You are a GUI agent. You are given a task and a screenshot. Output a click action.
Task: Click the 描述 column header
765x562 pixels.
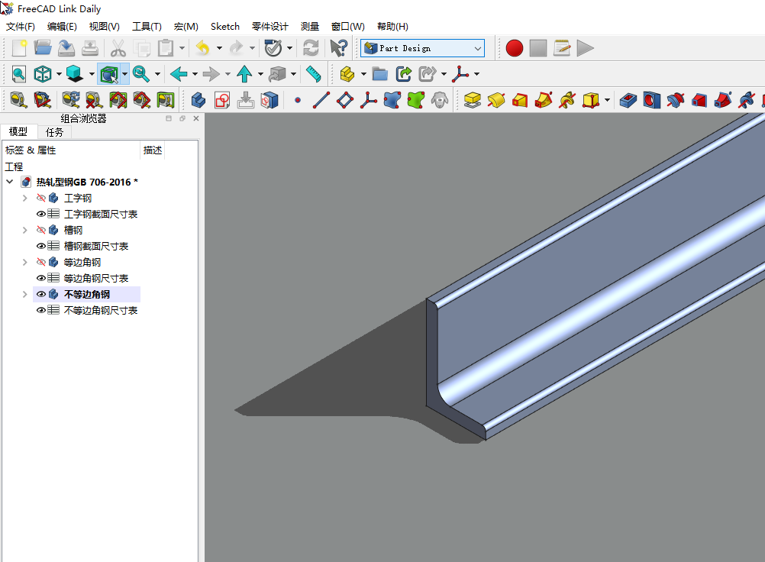[x=153, y=150]
